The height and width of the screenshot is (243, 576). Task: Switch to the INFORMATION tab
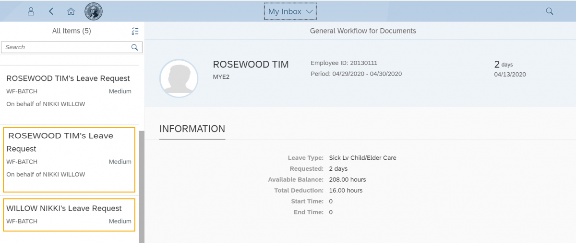coord(192,129)
